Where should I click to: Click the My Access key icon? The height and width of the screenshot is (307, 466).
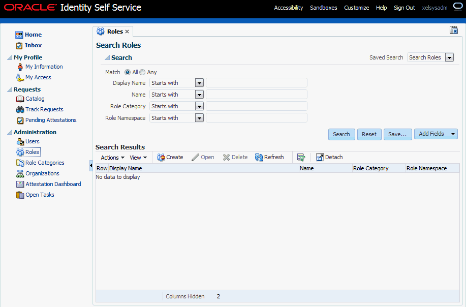[x=20, y=78]
